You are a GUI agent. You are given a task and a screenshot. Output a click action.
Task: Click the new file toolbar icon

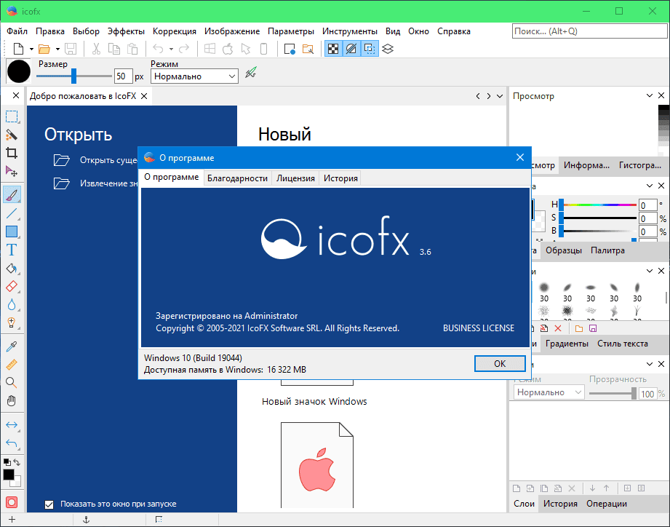click(x=18, y=49)
